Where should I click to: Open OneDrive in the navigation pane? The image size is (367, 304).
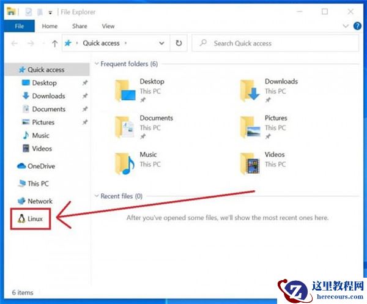41,166
